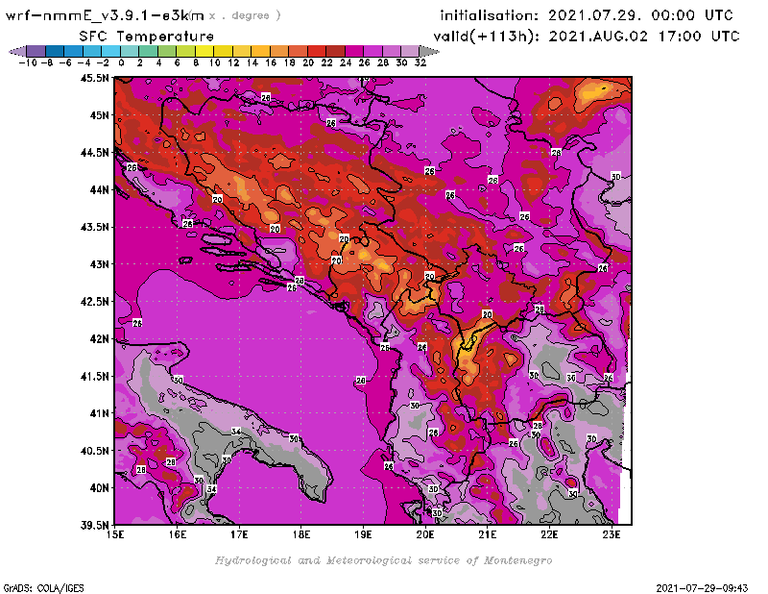This screenshot has width=768, height=594.
Task: Select the orange legend swatch for 16 to 18
Action: click(279, 51)
